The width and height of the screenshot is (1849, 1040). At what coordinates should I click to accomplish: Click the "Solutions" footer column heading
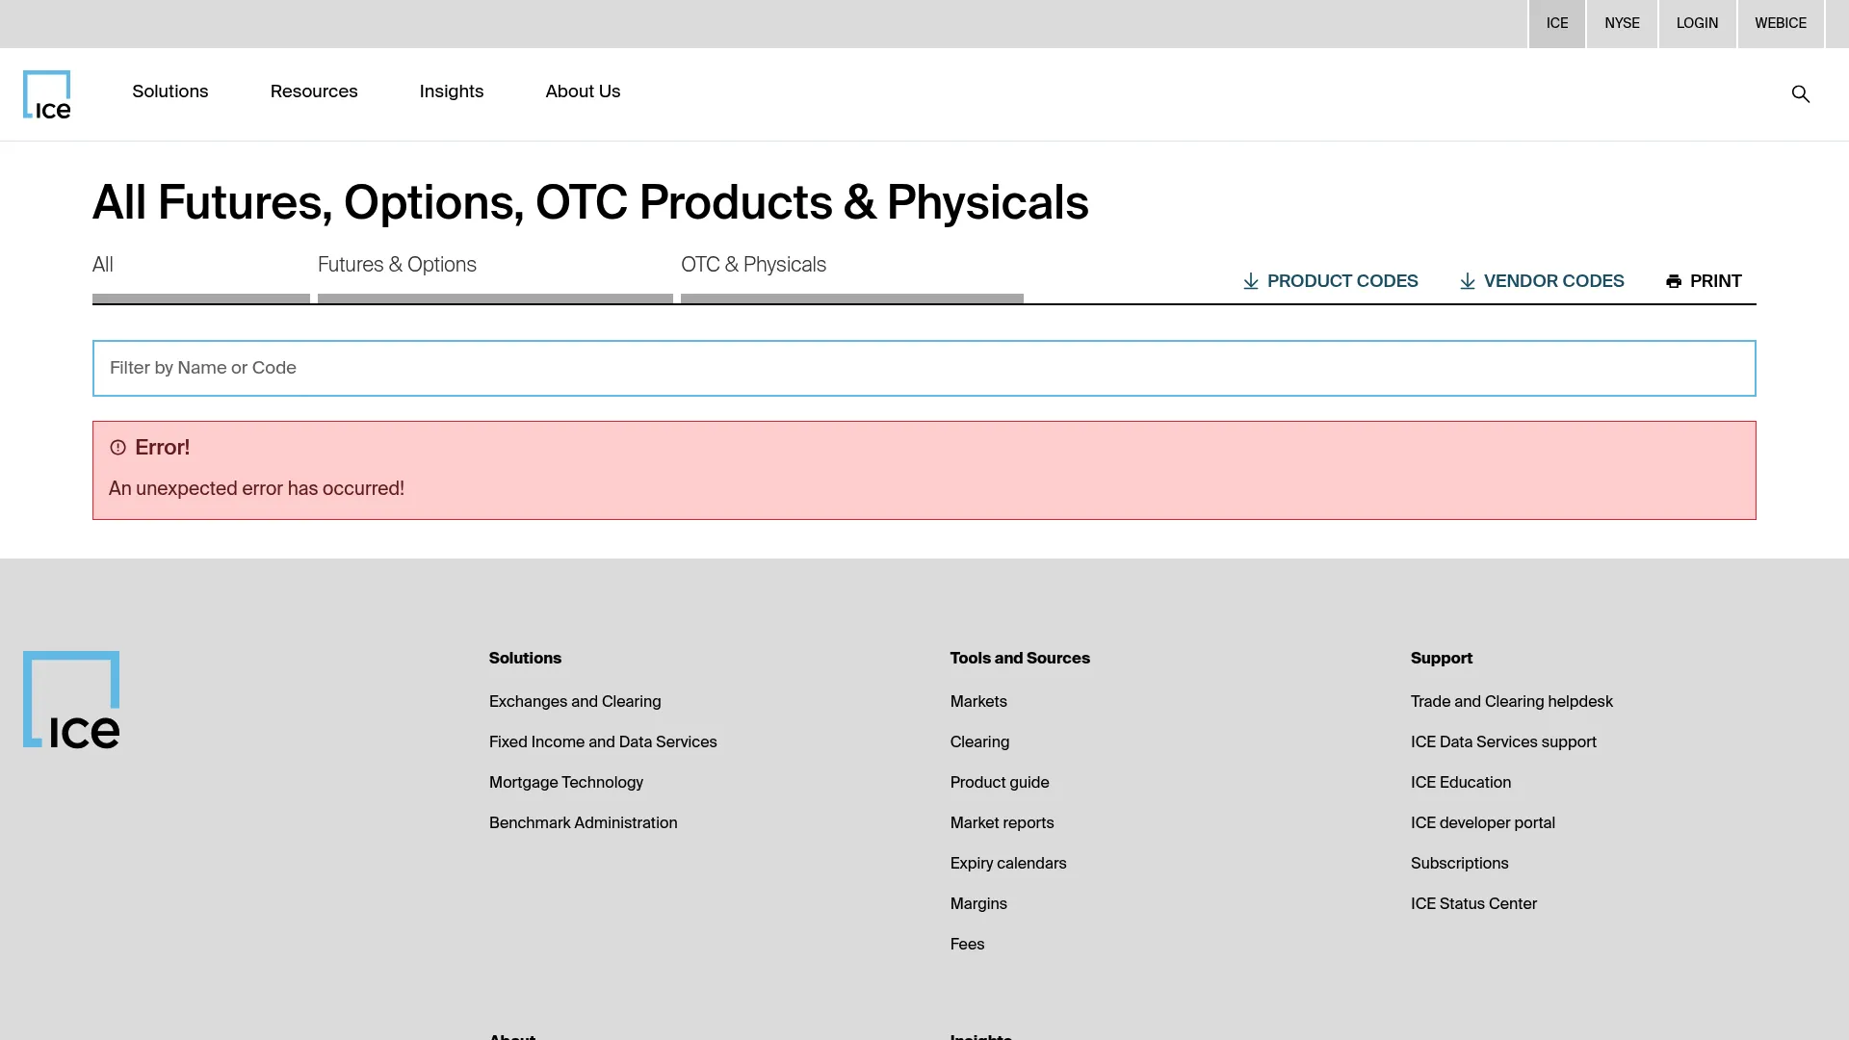click(x=525, y=659)
